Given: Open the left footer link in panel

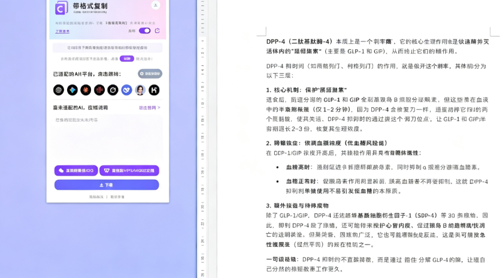Looking at the screenshot, I should pos(96,197).
